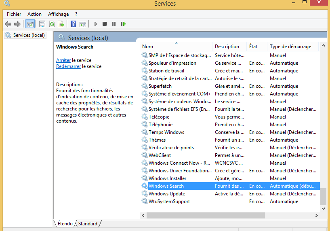The image size is (330, 231).
Task: Click 'Gère et amé...' description cell
Action: tap(229, 86)
